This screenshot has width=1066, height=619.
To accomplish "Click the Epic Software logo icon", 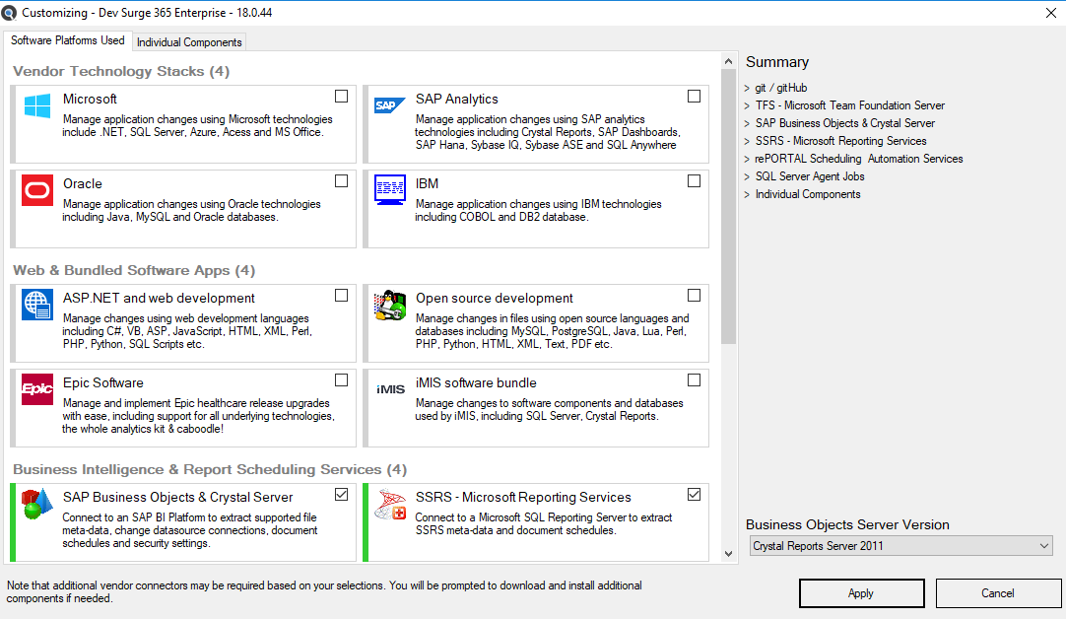I will point(36,389).
